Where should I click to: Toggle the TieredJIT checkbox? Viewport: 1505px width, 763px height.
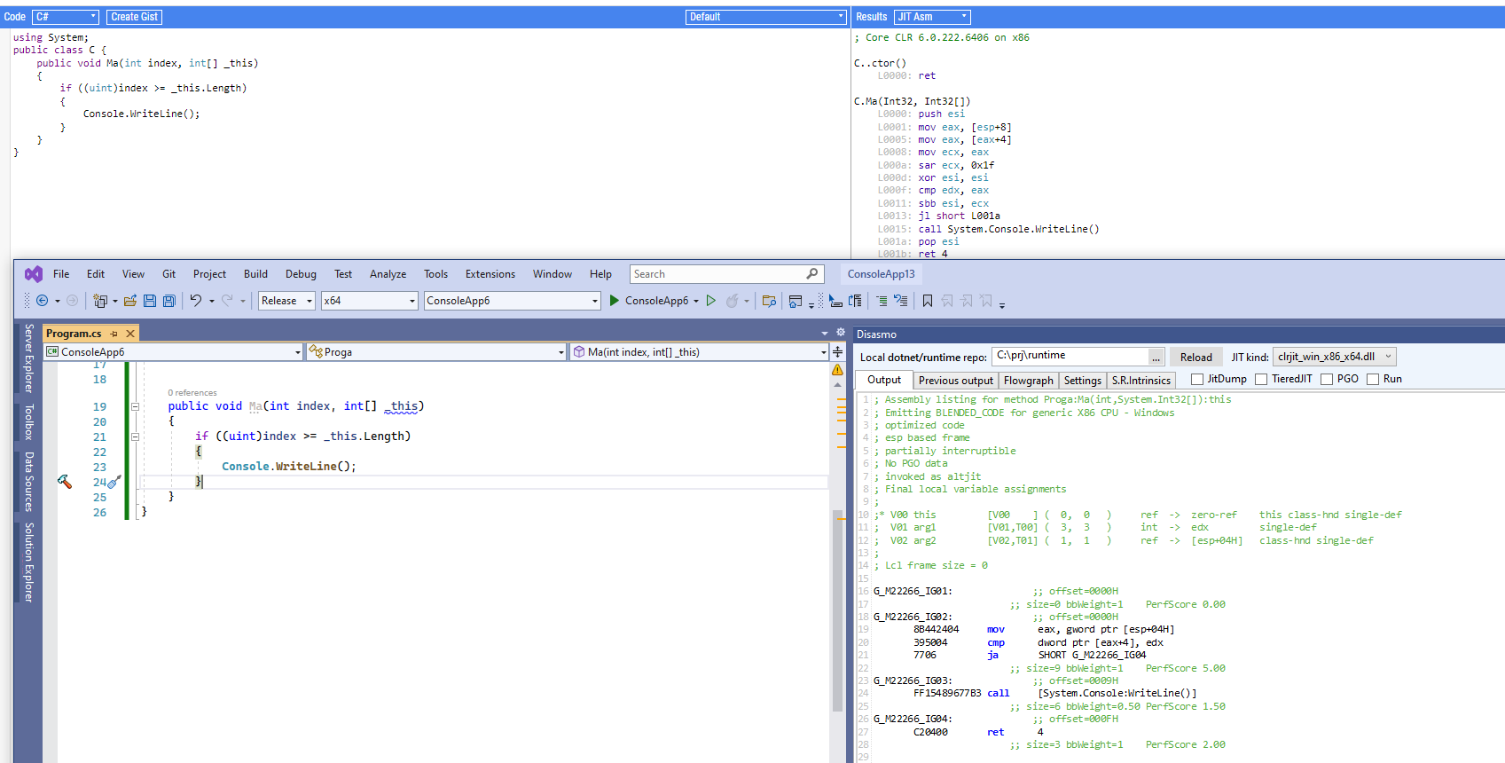(1261, 380)
